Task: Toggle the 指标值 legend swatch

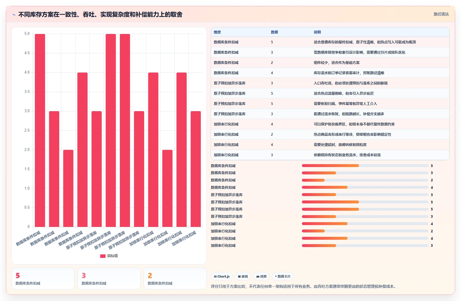Action: click(103, 256)
